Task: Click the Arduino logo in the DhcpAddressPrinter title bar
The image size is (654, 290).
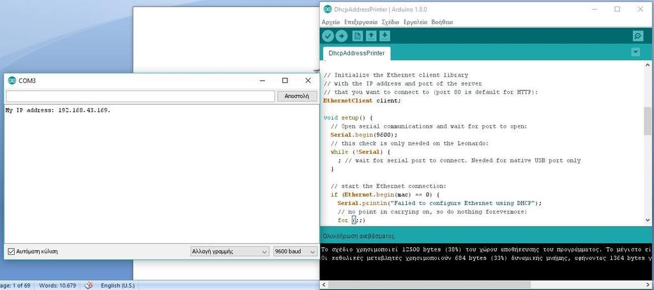Action: (x=328, y=9)
